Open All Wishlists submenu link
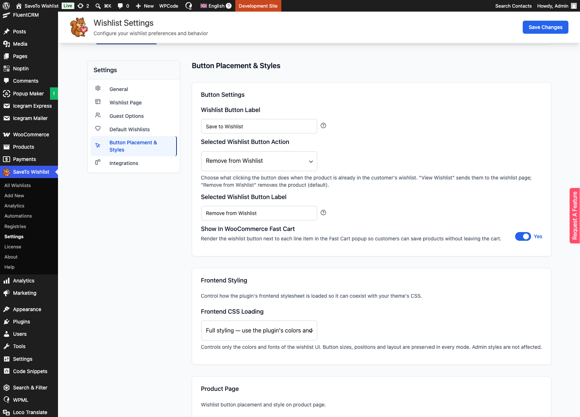This screenshot has height=417, width=580. tap(17, 185)
